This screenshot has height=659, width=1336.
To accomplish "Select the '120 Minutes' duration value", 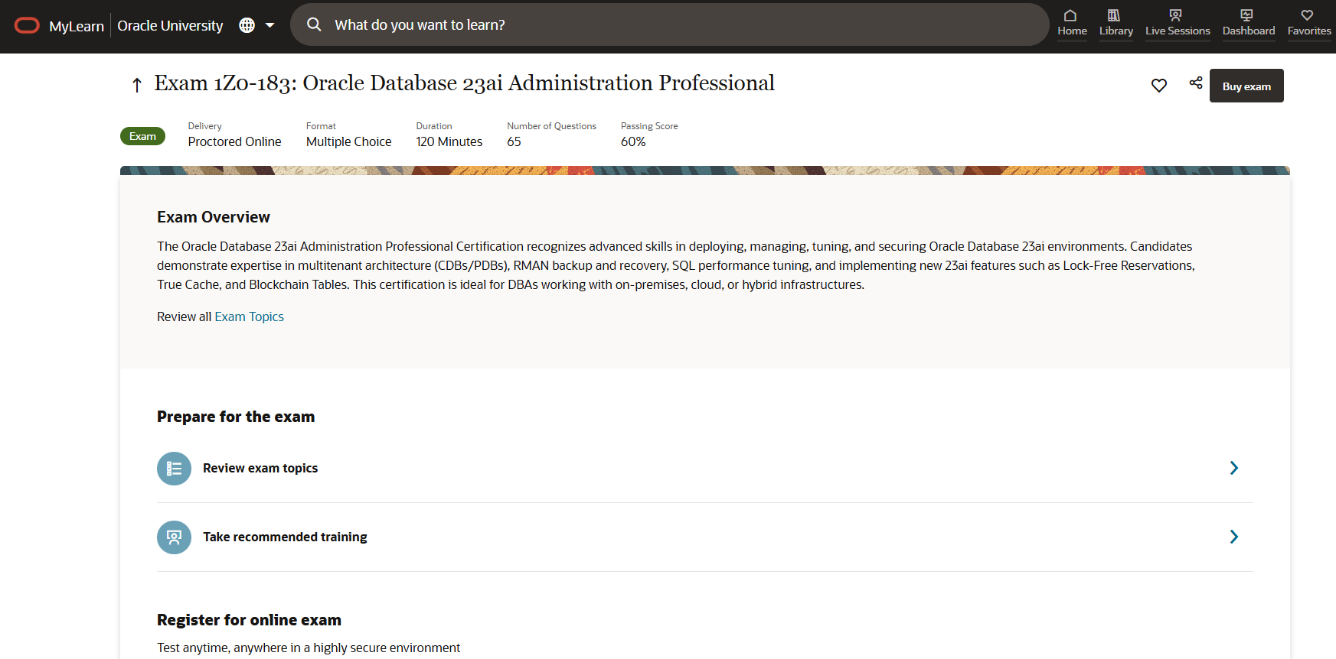I will pos(449,141).
